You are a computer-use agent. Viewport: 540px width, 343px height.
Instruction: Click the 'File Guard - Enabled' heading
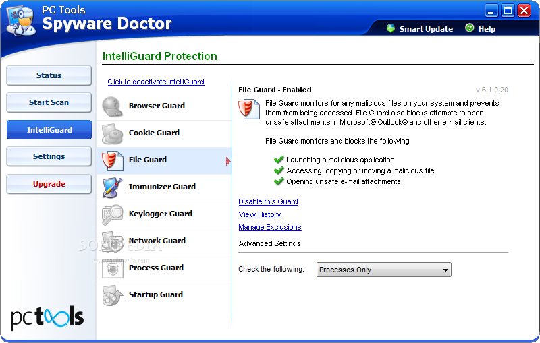[275, 90]
